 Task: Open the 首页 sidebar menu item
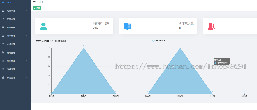tap(15, 3)
